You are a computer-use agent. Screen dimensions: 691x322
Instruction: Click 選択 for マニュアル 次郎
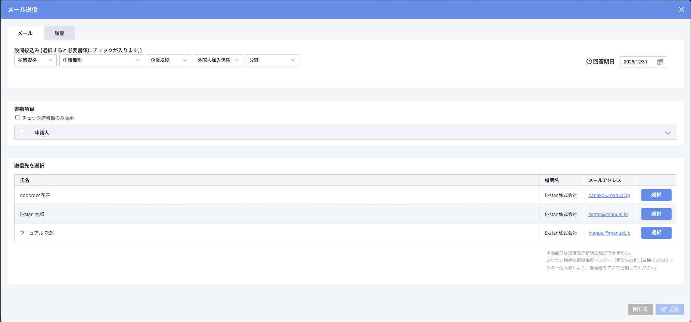pos(656,233)
